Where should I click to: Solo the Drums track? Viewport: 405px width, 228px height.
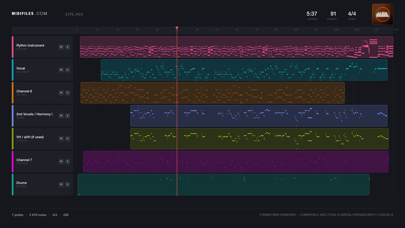click(67, 184)
